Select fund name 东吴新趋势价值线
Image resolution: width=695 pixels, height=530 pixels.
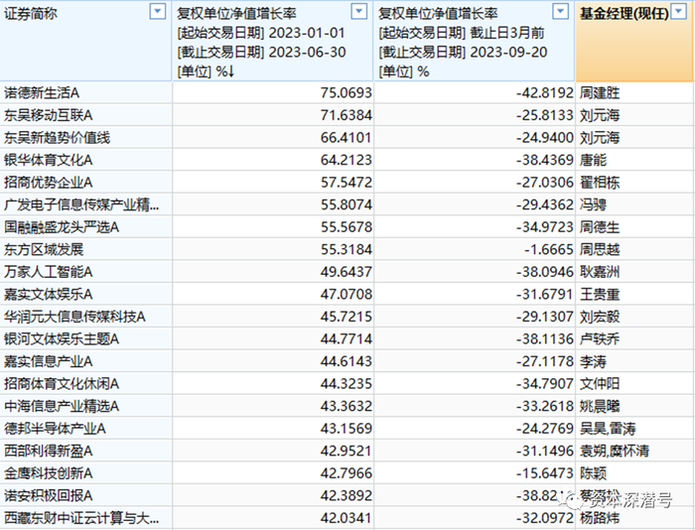(58, 138)
